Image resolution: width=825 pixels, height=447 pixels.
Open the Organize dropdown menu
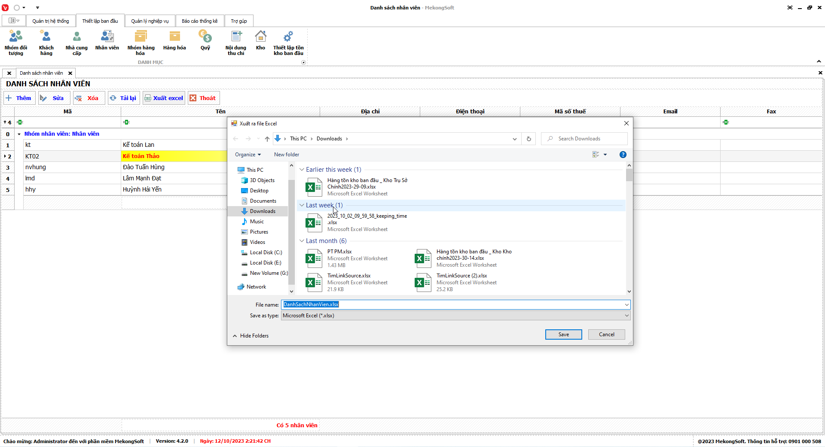tap(247, 155)
